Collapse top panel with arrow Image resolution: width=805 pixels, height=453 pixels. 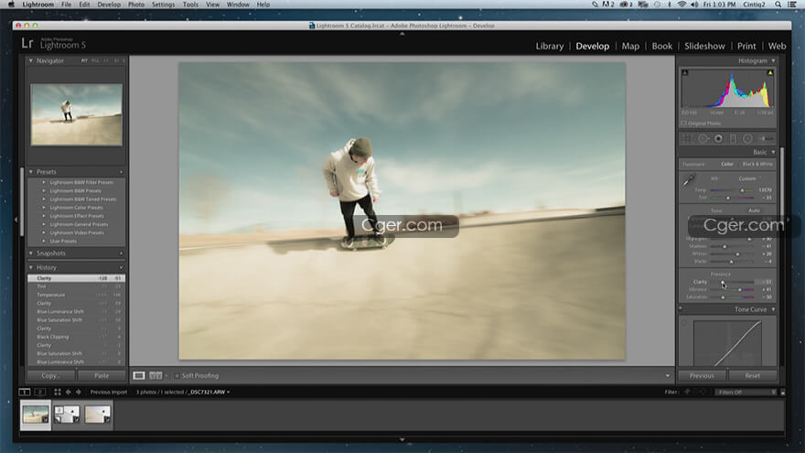(402, 34)
